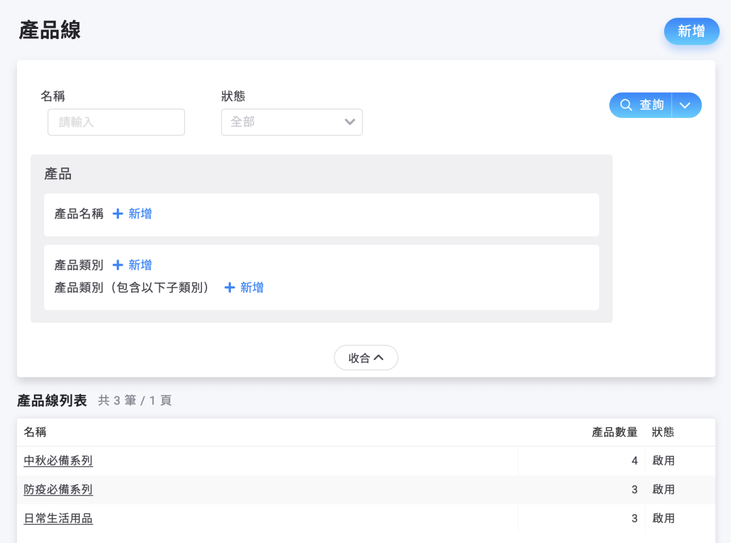Add a 產品類別 filter via plus icon
Viewport: 731px width, 543px height.
tap(118, 265)
